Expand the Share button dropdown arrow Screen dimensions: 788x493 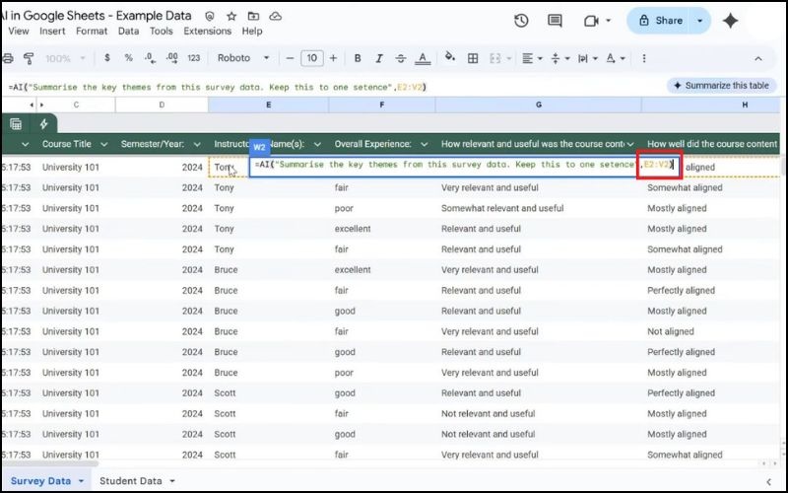(x=700, y=21)
